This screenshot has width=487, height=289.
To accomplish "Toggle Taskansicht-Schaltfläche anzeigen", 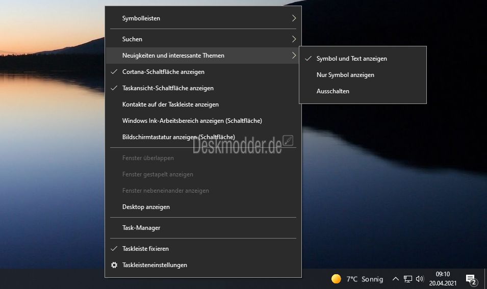I will 203,88.
